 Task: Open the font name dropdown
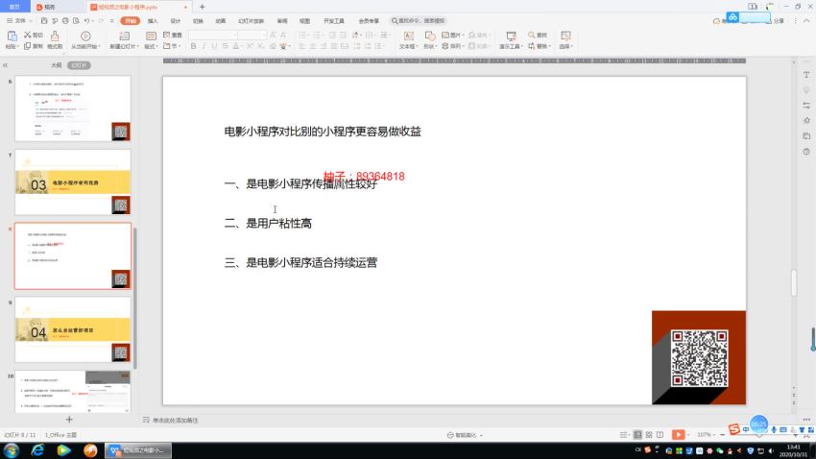click(x=234, y=35)
